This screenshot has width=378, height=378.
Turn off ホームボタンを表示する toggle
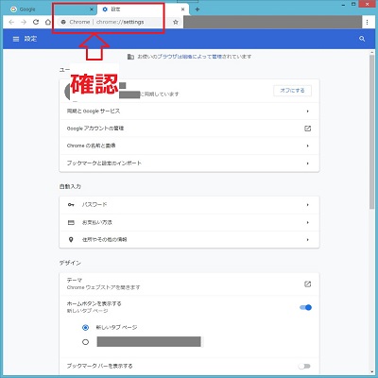(x=305, y=307)
